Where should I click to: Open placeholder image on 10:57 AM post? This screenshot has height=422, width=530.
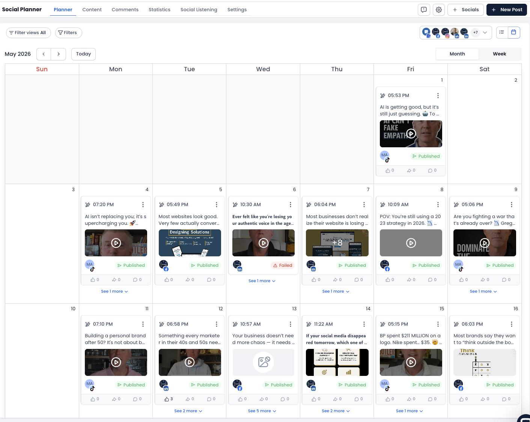(263, 362)
